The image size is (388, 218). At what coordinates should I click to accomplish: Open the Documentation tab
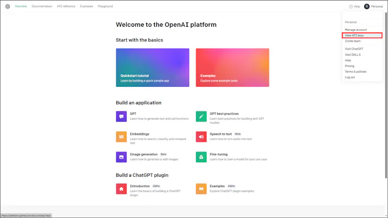tap(42, 6)
